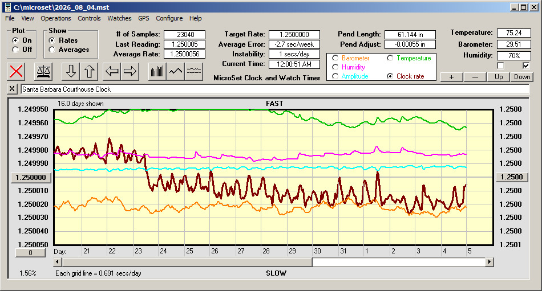Click the '16.0 days shown' text

[80, 104]
